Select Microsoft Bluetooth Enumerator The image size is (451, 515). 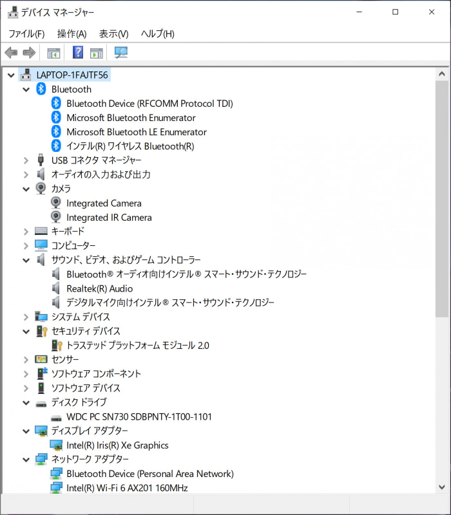pyautogui.click(x=131, y=118)
